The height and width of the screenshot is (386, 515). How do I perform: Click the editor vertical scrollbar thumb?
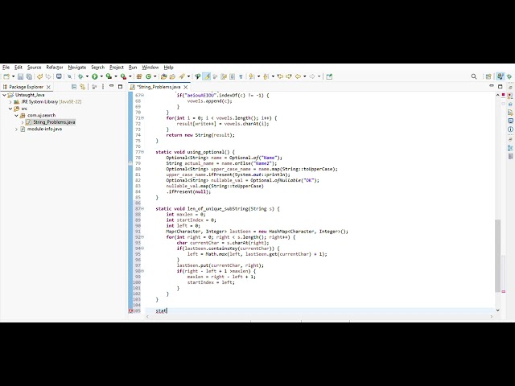pyautogui.click(x=497, y=256)
